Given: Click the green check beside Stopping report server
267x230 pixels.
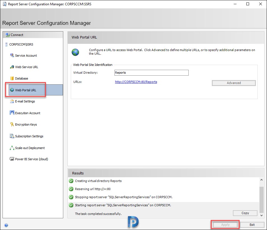Looking at the screenshot, I should pos(71,197).
